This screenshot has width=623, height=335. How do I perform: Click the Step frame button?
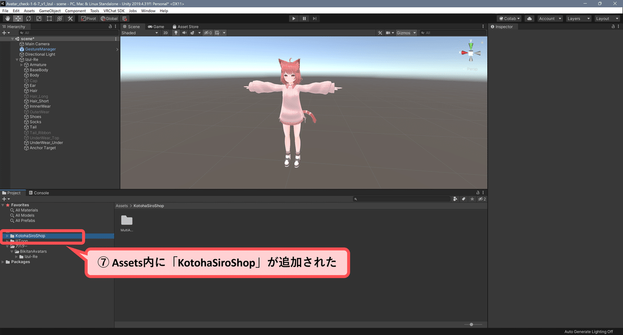coord(315,19)
